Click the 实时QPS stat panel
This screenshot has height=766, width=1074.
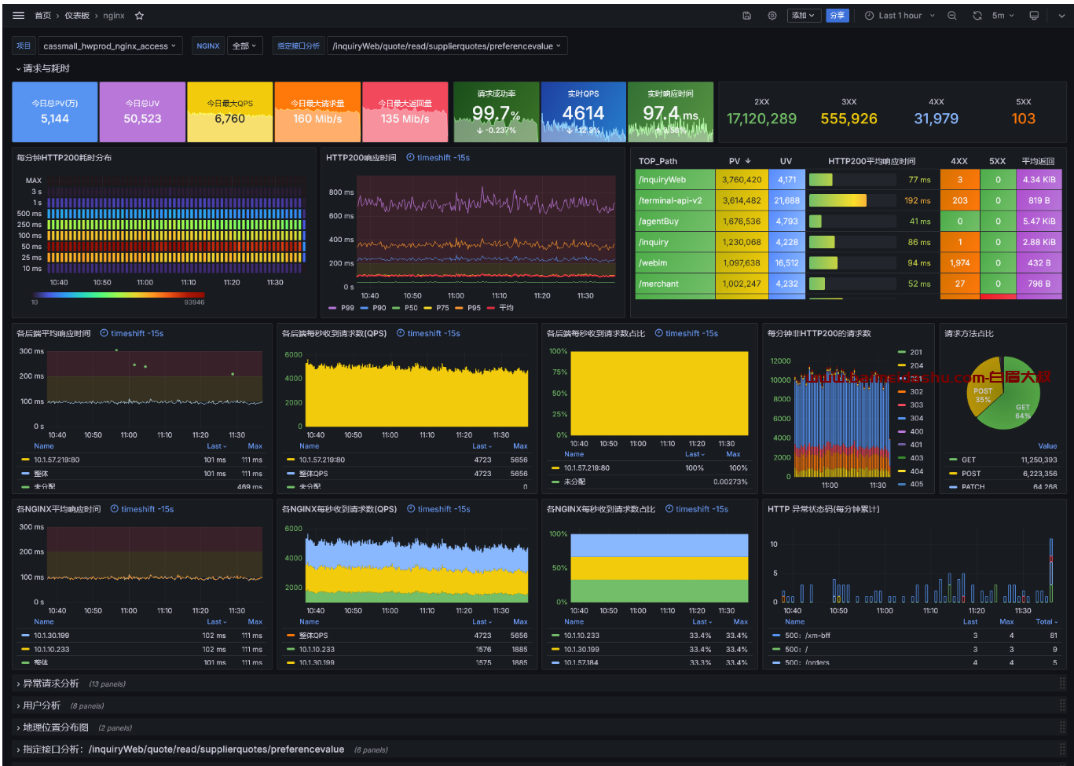[584, 112]
